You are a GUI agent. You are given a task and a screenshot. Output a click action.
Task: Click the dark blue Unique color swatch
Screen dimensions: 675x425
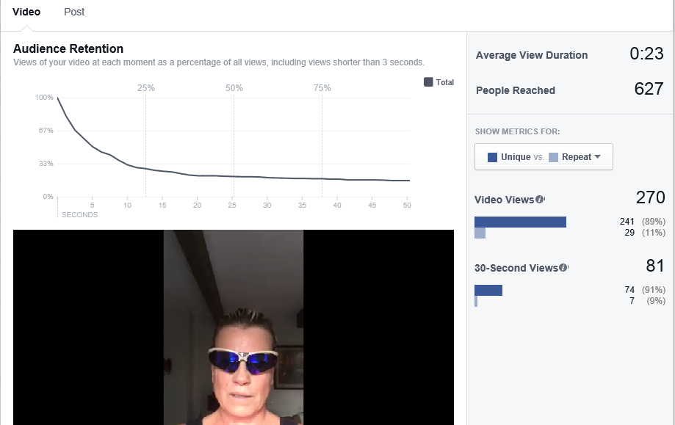pos(492,157)
